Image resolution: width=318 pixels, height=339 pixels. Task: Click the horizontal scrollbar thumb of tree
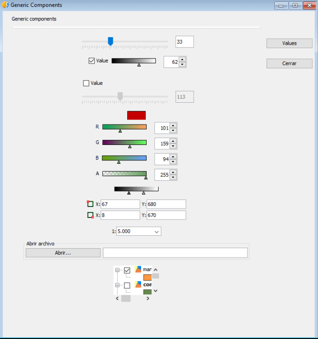pyautogui.click(x=126, y=299)
